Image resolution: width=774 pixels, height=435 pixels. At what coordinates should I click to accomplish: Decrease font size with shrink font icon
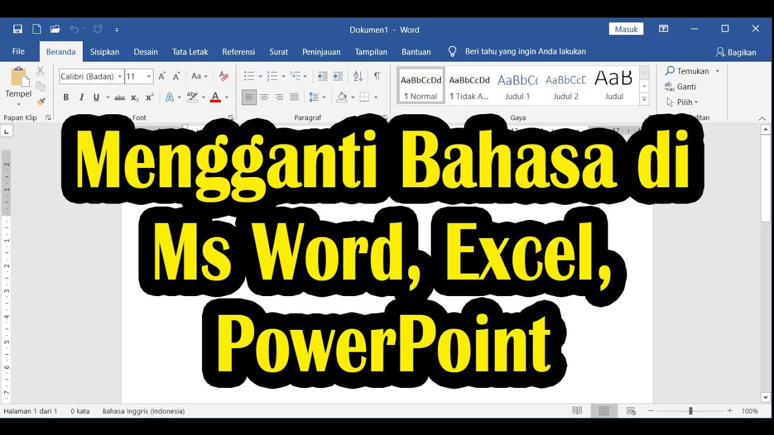click(x=177, y=77)
